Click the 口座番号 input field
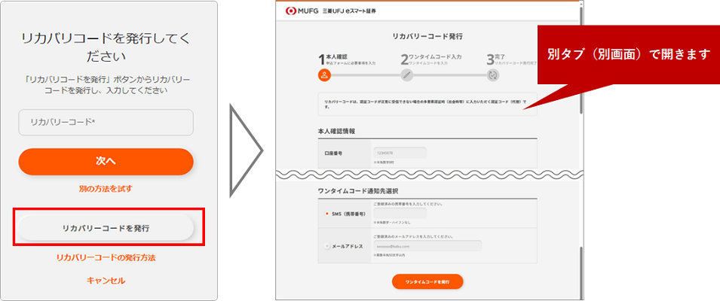Screen dimensions: 720x301 [x=400, y=153]
